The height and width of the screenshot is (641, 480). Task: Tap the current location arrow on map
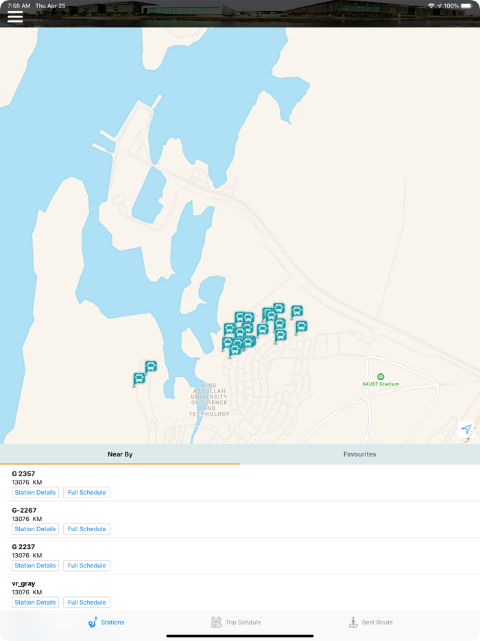coord(466,429)
